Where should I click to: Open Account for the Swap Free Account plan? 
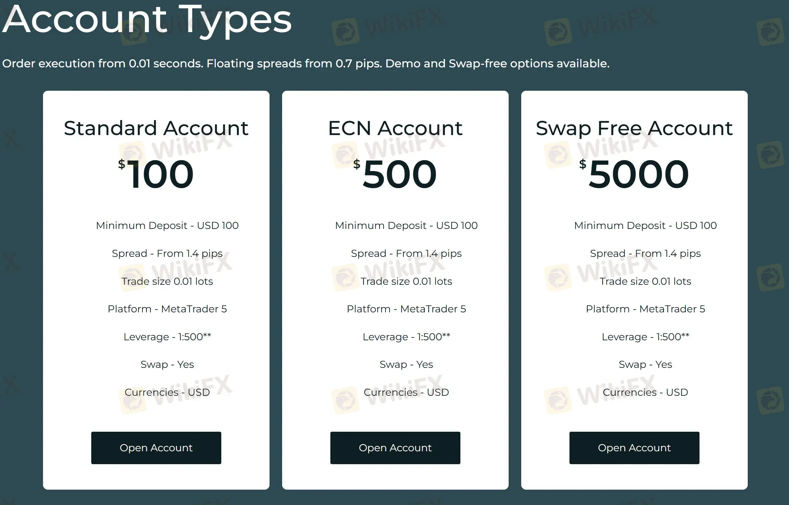[634, 448]
